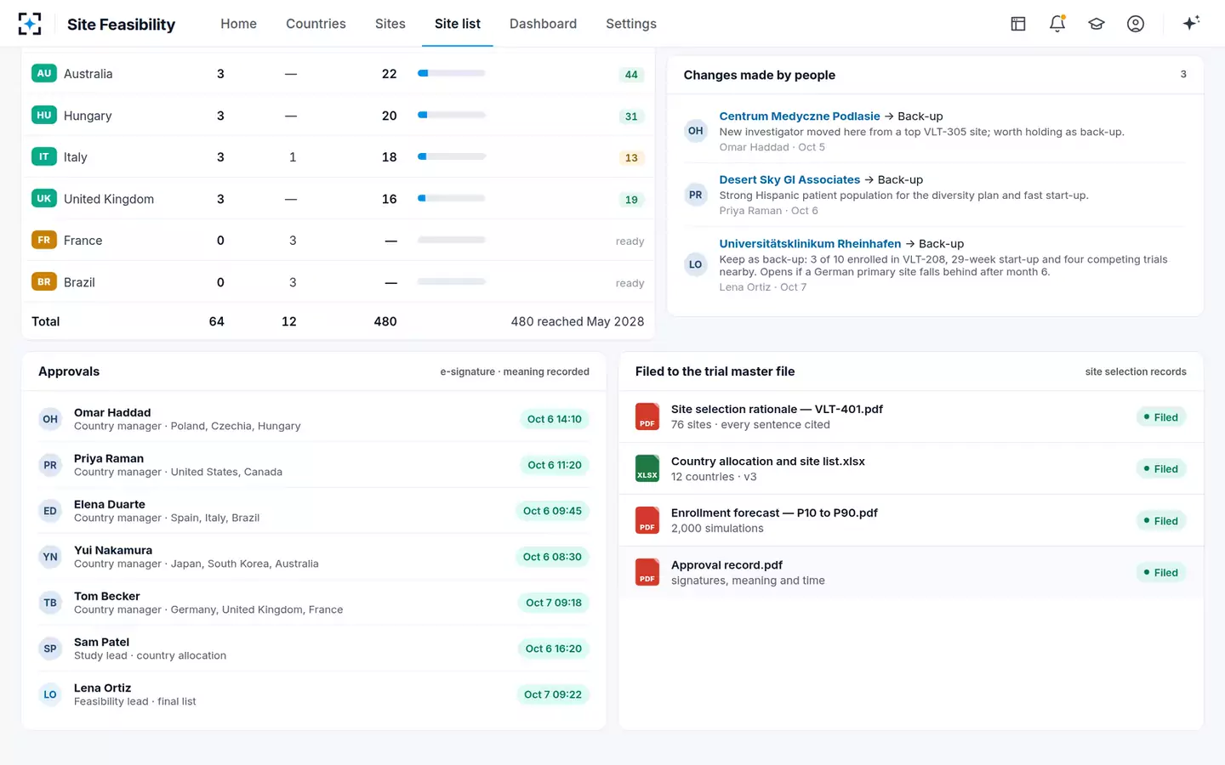Open the layout panel icon in header
Viewport: 1225px width, 765px height.
[x=1018, y=24]
